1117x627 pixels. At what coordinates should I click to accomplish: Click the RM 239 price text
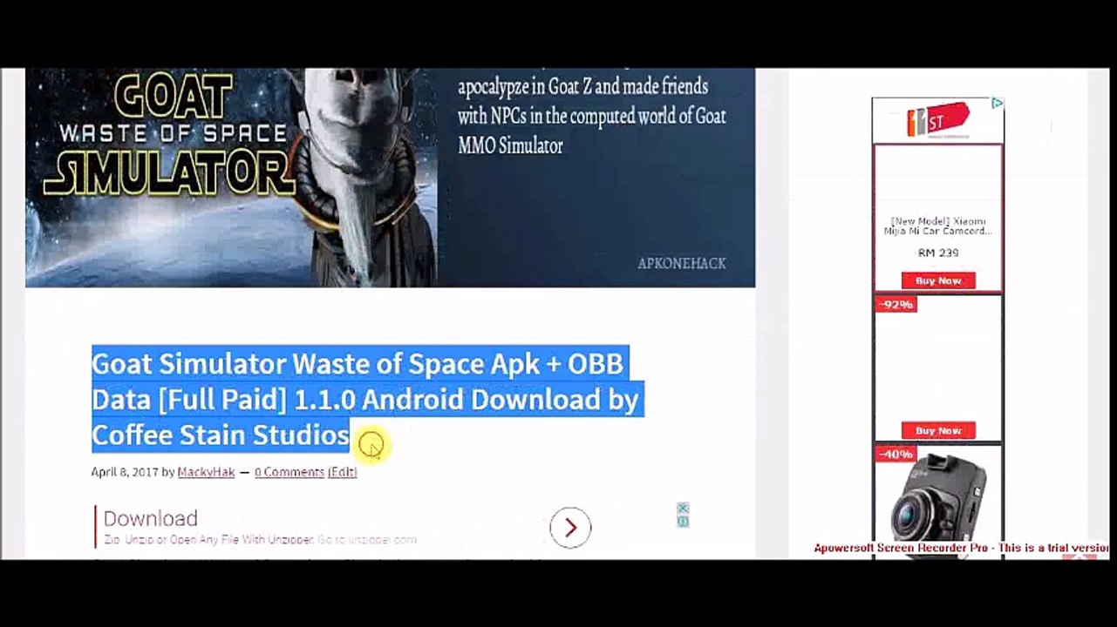pos(938,253)
